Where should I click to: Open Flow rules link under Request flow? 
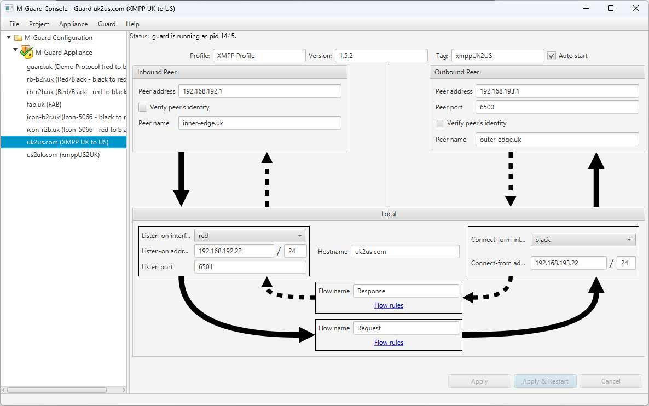coord(389,343)
